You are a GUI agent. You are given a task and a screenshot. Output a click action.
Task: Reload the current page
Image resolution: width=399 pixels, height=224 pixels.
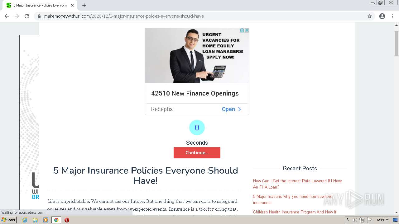coord(27,16)
